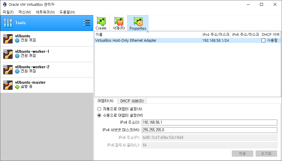The height and width of the screenshot is (161, 282).
Task: Sort by the 이름 column header
Action: 148,34
